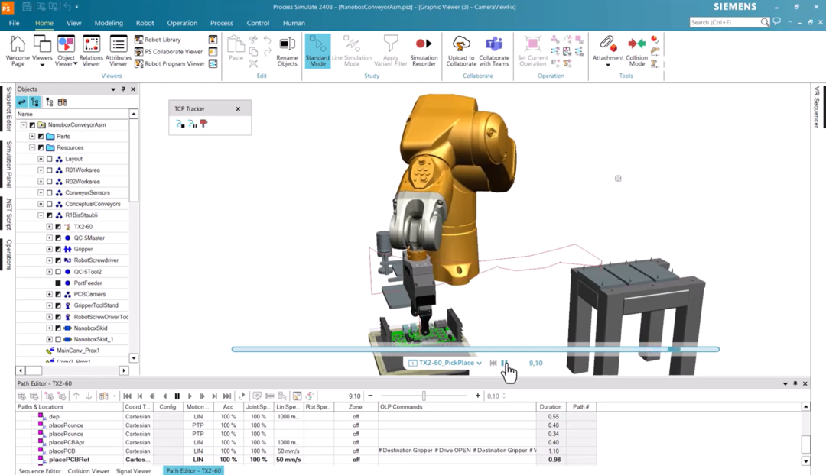
Task: Switch to Robot ribbon tab
Action: tap(145, 23)
